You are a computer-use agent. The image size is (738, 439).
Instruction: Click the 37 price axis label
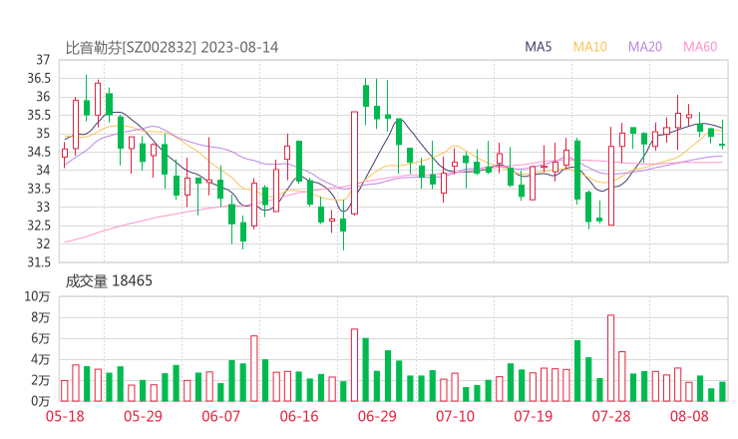[43, 60]
